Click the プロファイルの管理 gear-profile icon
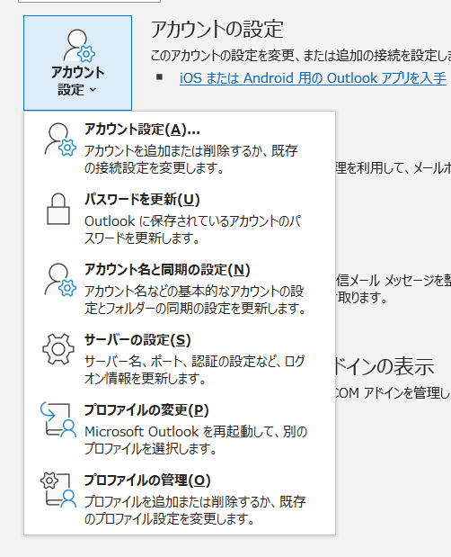Image resolution: width=451 pixels, height=557 pixels. click(58, 490)
